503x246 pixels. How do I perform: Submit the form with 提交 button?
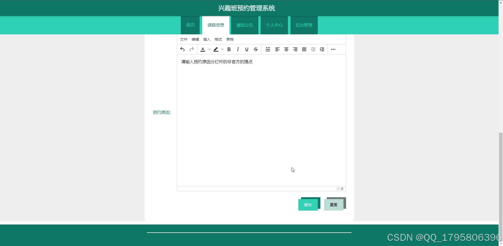coord(308,205)
